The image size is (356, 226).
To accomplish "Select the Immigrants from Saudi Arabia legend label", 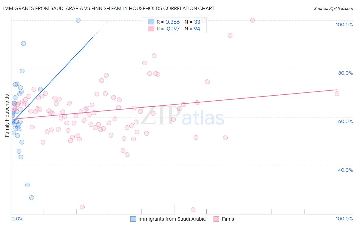I will tap(172, 219).
